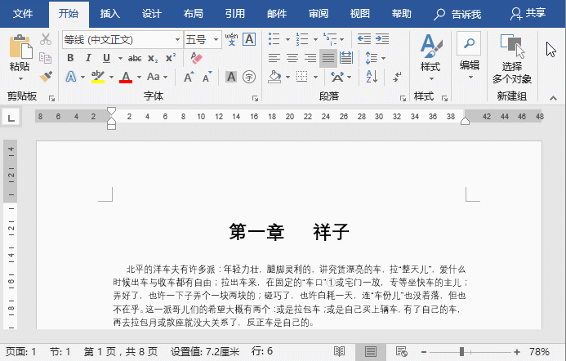Viewport: 566px width, 361px height.
Task: Expand Bullets list dropdown arrow
Action: click(287, 39)
